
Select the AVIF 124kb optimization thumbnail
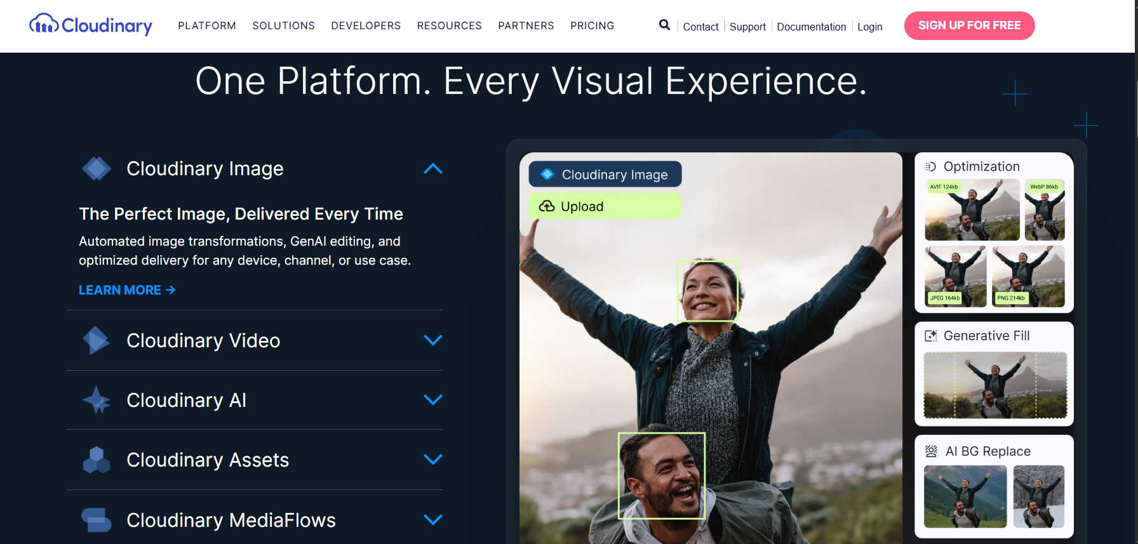(972, 209)
